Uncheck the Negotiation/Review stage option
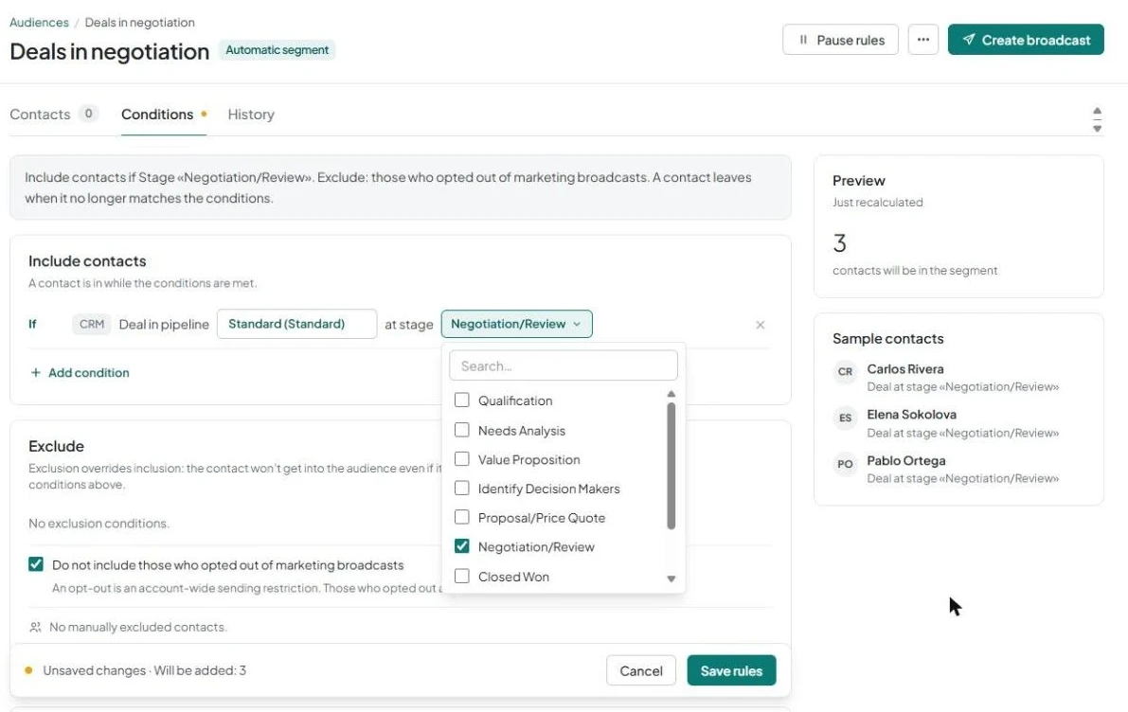This screenshot has width=1128, height=712. coord(462,546)
